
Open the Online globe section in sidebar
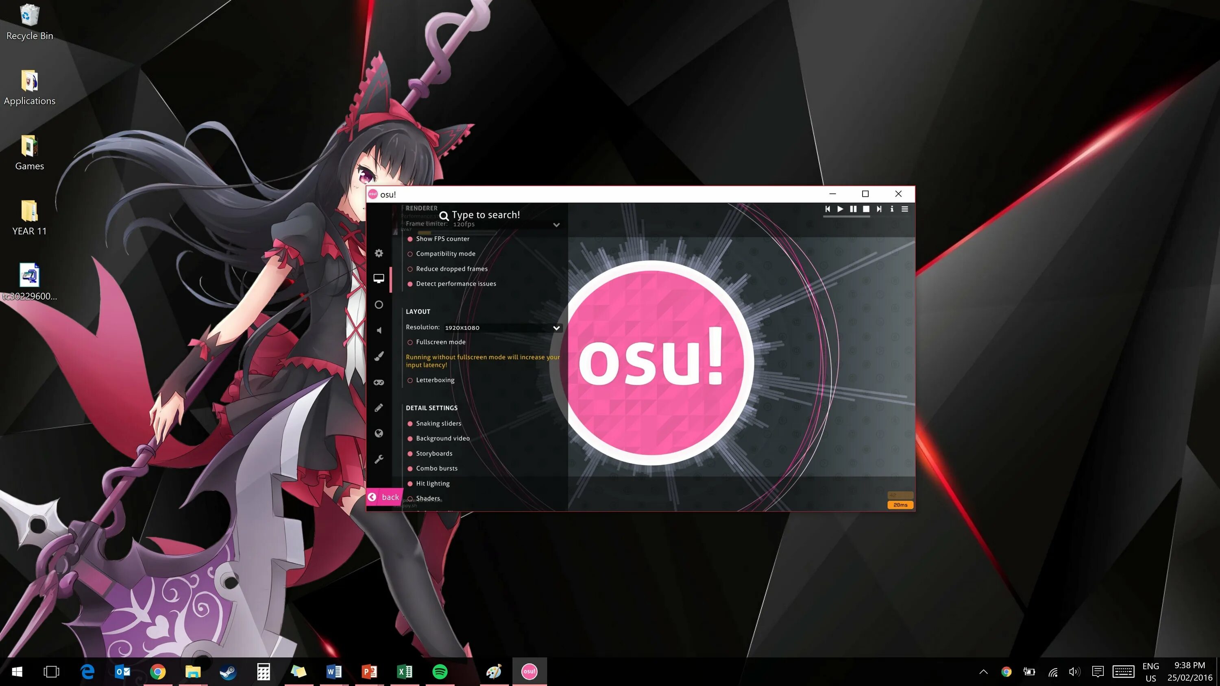pyautogui.click(x=379, y=433)
